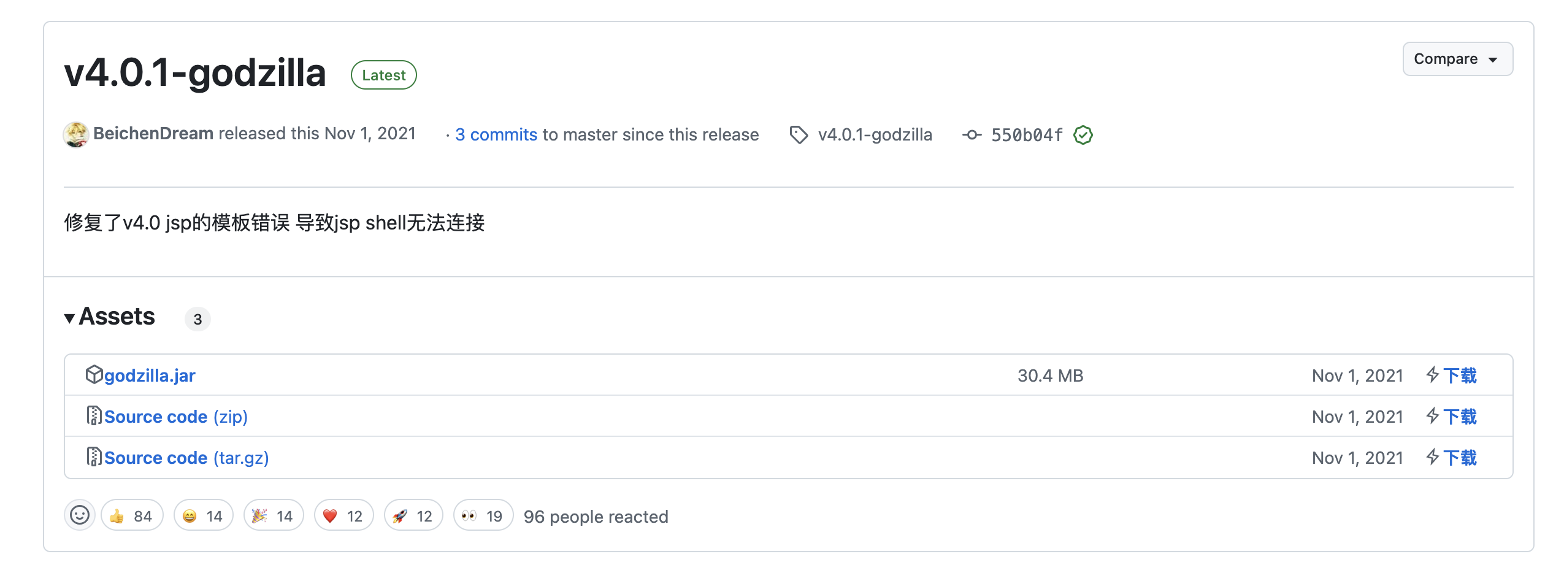Open the BeichenDream author profile link
This screenshot has height=578, width=1564.
[x=153, y=134]
